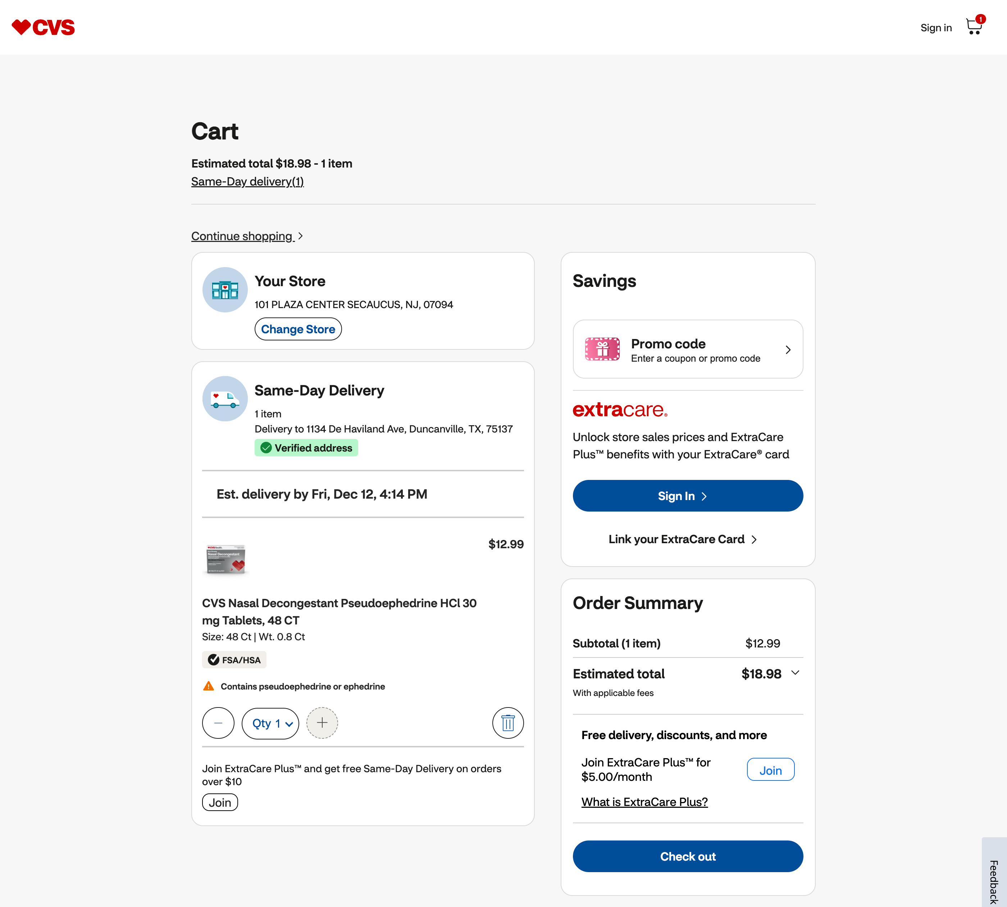Decrease quantity with minus button
This screenshot has height=907, width=1007.
point(218,723)
